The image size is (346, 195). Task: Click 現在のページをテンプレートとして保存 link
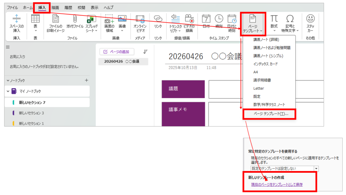pyautogui.click(x=277, y=185)
